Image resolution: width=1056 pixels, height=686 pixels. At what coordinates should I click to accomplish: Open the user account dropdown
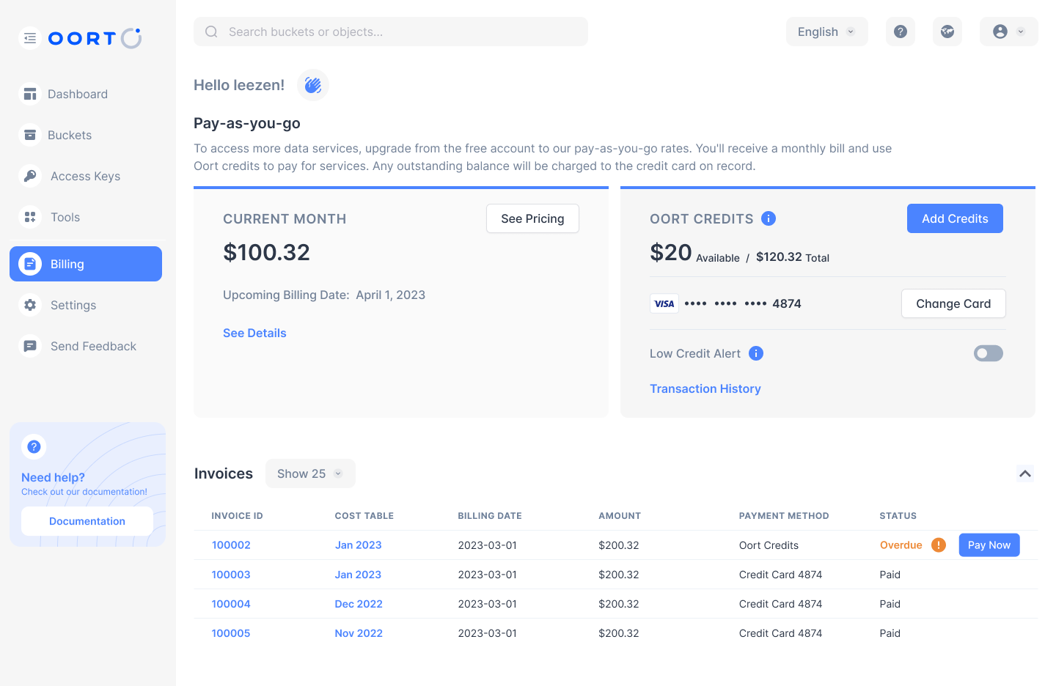pyautogui.click(x=1008, y=32)
